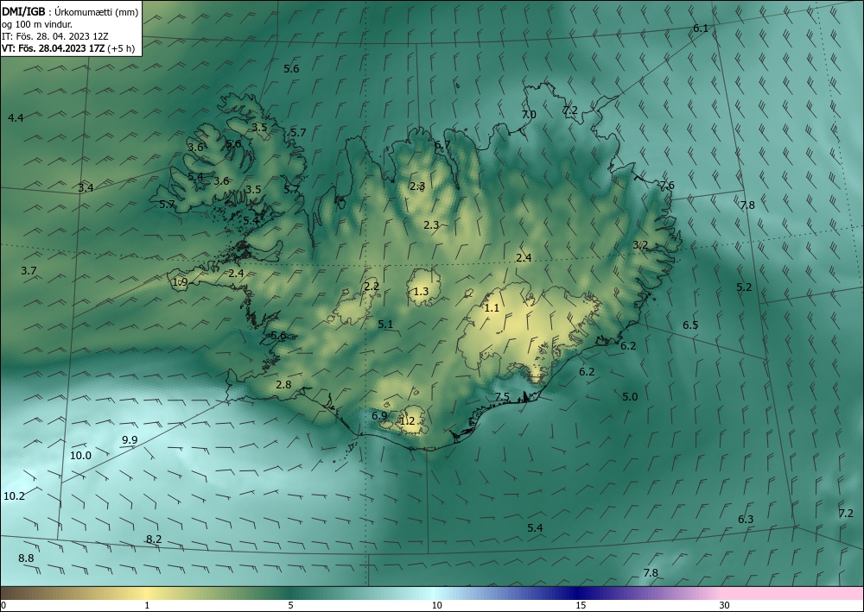Click the yellow section of the color scale
This screenshot has width=864, height=612.
pos(146,593)
